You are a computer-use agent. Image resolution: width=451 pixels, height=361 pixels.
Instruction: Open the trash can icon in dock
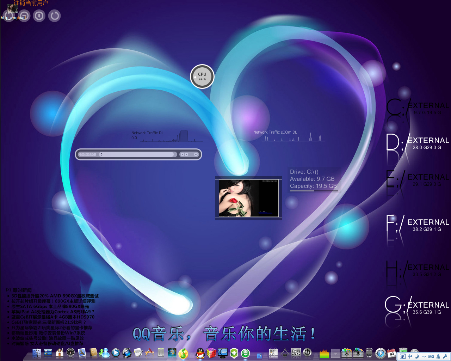pos(369,353)
